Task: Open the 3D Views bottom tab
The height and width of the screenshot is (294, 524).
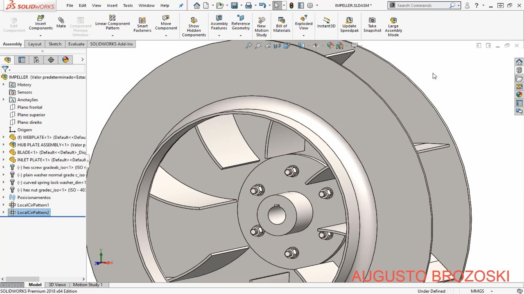Action: [x=57, y=285]
